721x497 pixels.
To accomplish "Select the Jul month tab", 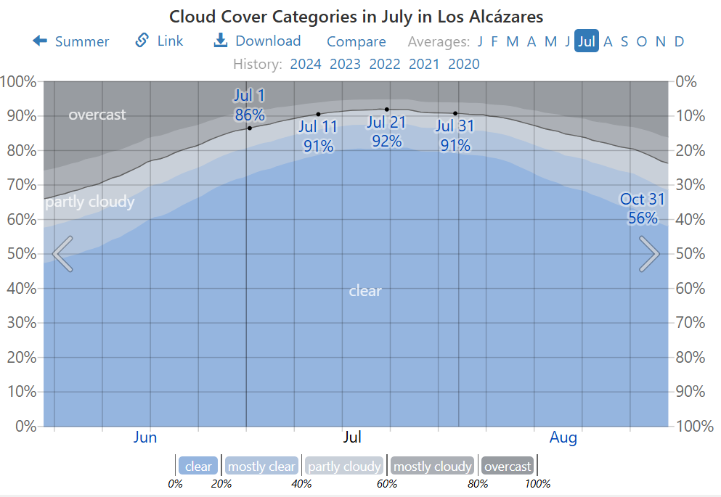I will pos(586,41).
